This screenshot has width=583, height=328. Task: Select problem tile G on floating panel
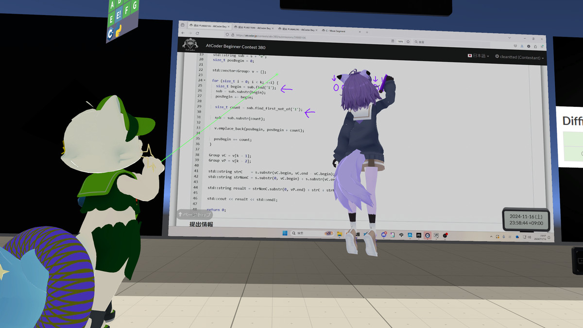point(135,5)
